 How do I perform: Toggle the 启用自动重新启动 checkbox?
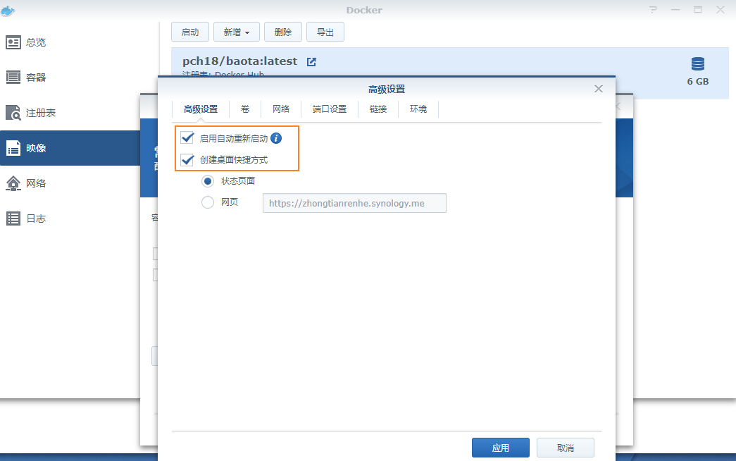point(187,138)
